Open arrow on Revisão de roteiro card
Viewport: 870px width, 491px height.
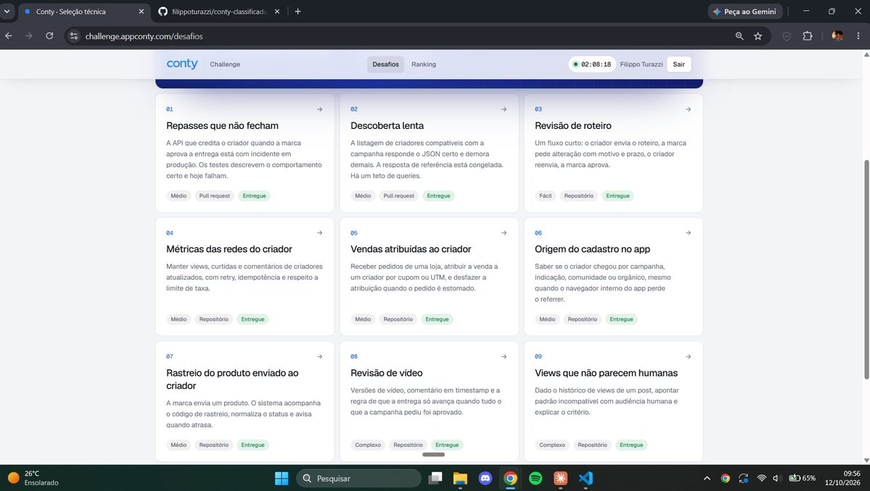688,109
